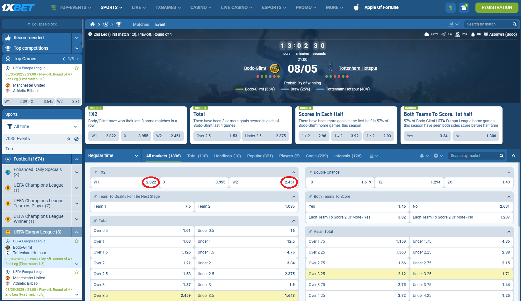Go to next Top Games page
521x301 pixels.
click(77, 59)
